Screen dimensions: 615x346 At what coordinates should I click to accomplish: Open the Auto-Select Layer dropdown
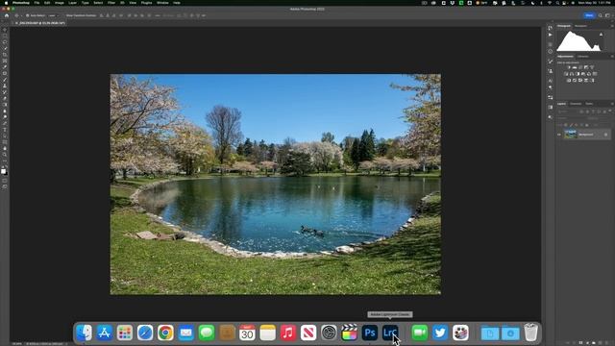pyautogui.click(x=54, y=15)
